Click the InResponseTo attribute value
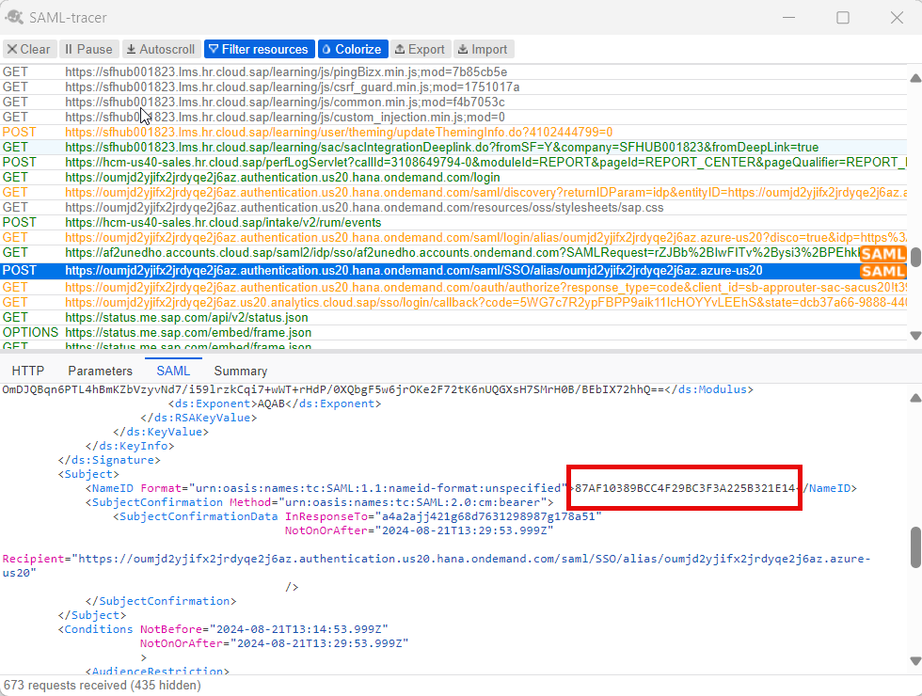Screen dimensions: 922x696 488,516
